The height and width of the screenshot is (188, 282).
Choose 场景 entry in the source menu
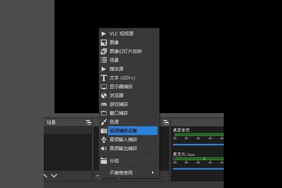click(x=129, y=60)
